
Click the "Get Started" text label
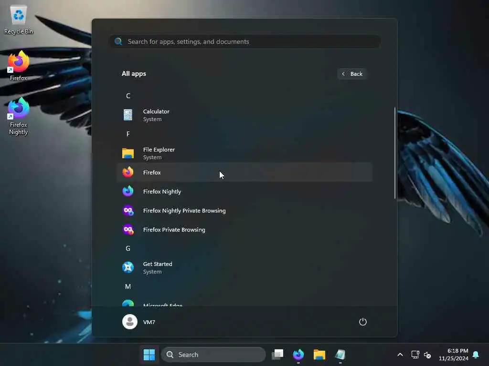pos(158,264)
